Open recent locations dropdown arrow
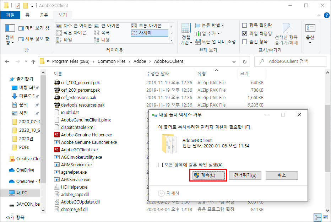 click(x=26, y=61)
